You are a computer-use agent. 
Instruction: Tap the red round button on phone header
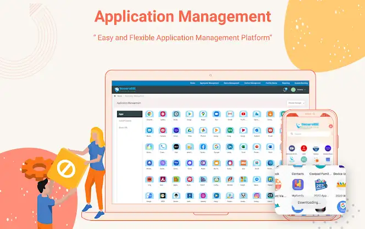[330, 126]
